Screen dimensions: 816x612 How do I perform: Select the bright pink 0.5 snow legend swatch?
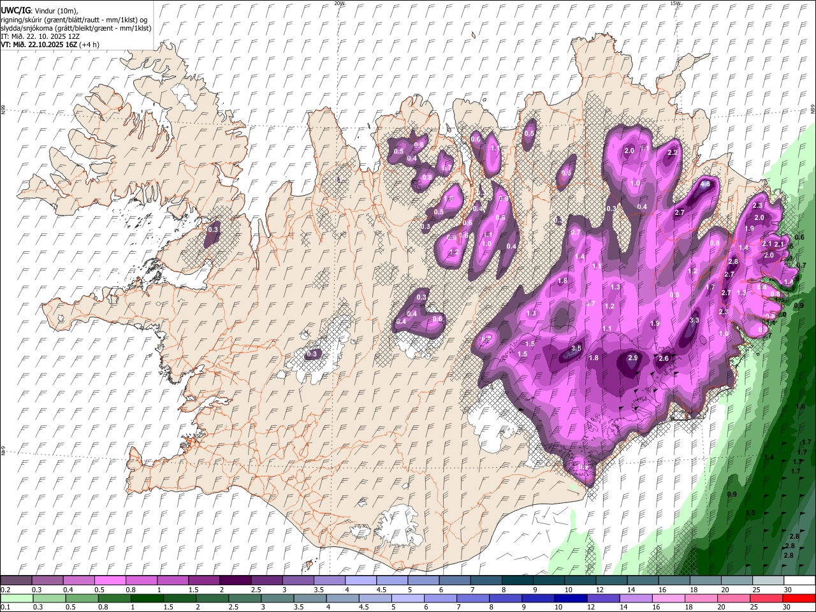(x=110, y=581)
